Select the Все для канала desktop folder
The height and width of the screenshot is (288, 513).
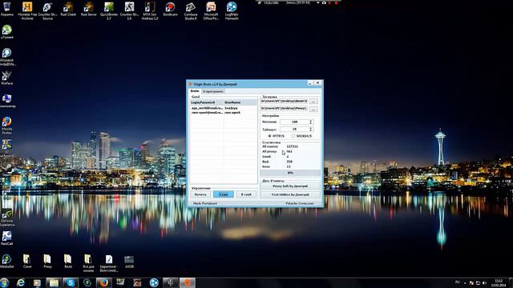88,263
